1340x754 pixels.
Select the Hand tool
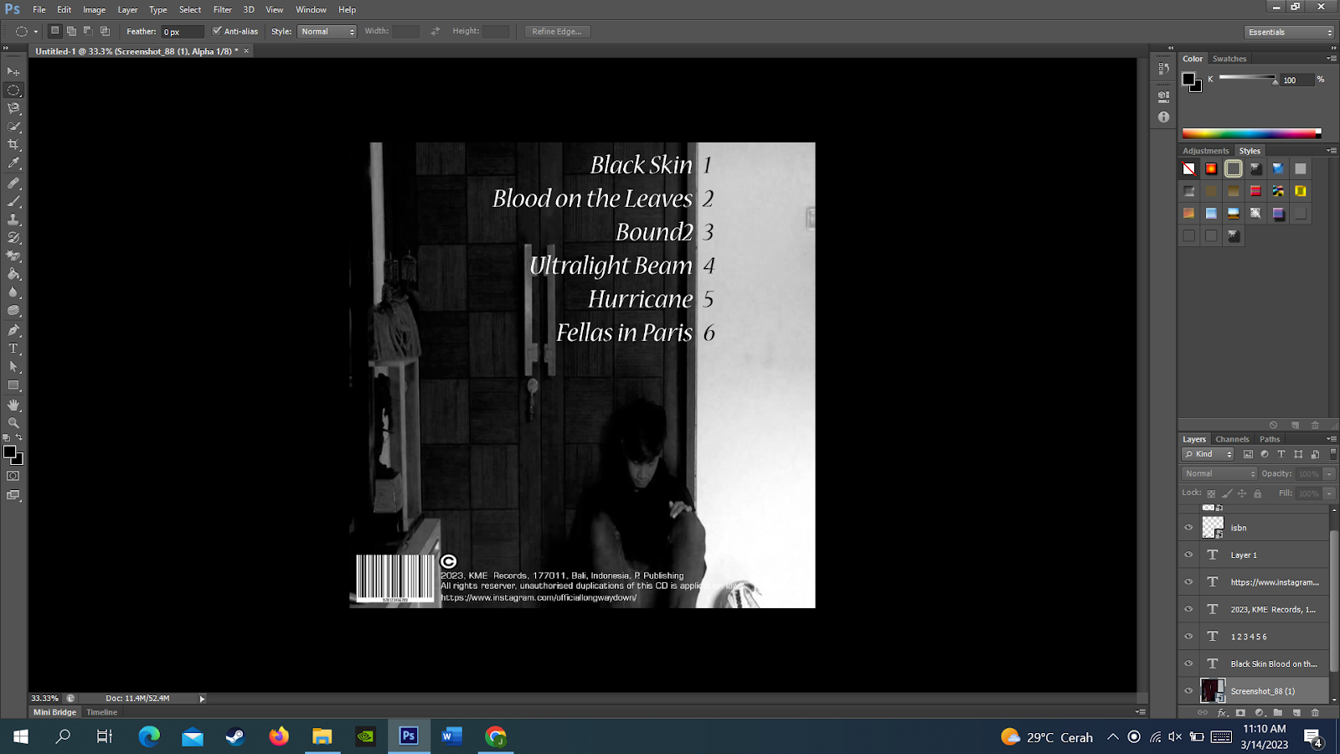(x=13, y=405)
